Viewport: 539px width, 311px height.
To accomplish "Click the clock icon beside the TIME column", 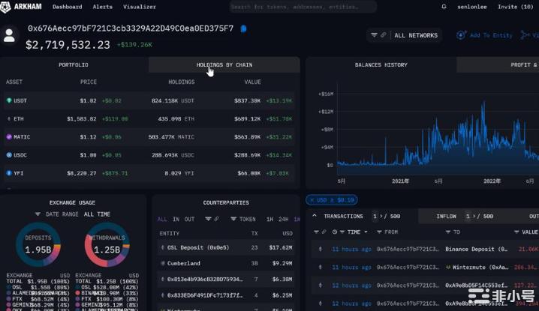I will click(x=341, y=232).
